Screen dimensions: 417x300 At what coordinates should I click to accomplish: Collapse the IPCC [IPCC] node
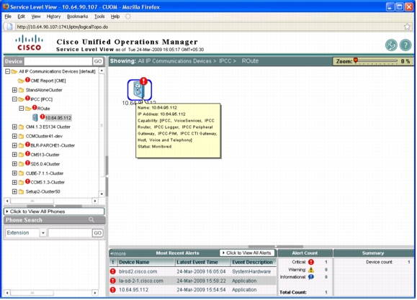coord(14,99)
